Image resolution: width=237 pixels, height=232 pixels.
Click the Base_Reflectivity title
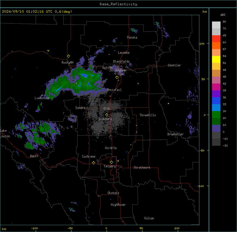tap(118, 4)
